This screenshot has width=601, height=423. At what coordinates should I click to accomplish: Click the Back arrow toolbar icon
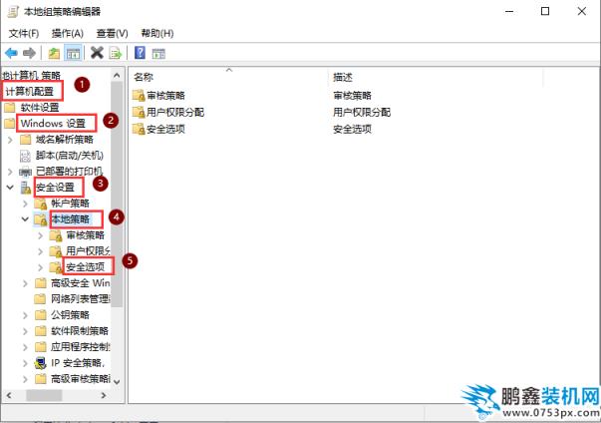pyautogui.click(x=12, y=53)
